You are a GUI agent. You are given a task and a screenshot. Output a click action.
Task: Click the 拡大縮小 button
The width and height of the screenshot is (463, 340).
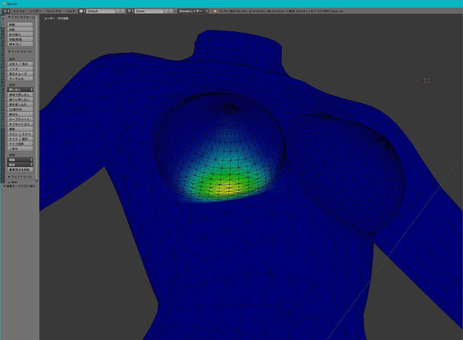tap(20, 35)
